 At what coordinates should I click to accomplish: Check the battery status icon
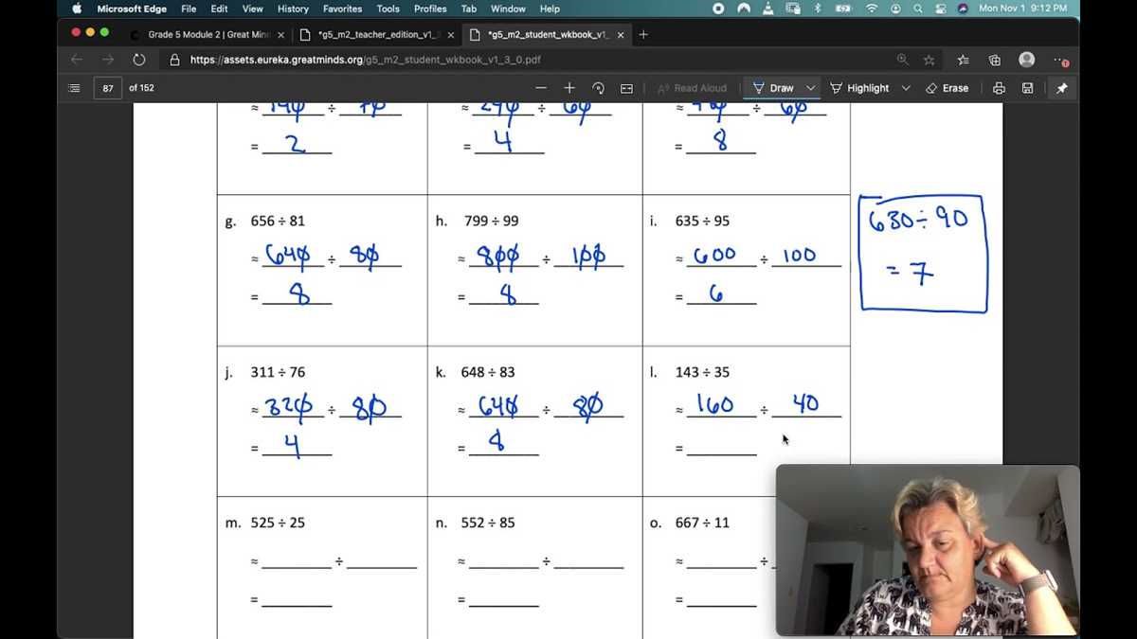pyautogui.click(x=842, y=9)
